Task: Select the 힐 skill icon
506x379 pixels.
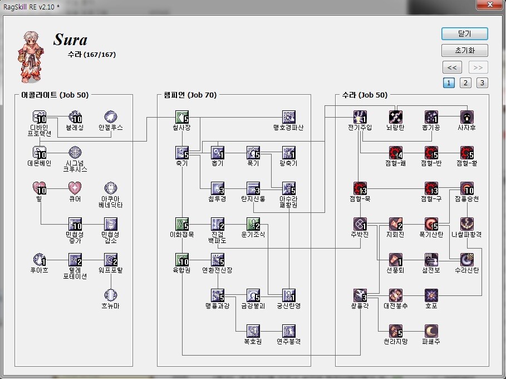Action: pyautogui.click(x=40, y=188)
